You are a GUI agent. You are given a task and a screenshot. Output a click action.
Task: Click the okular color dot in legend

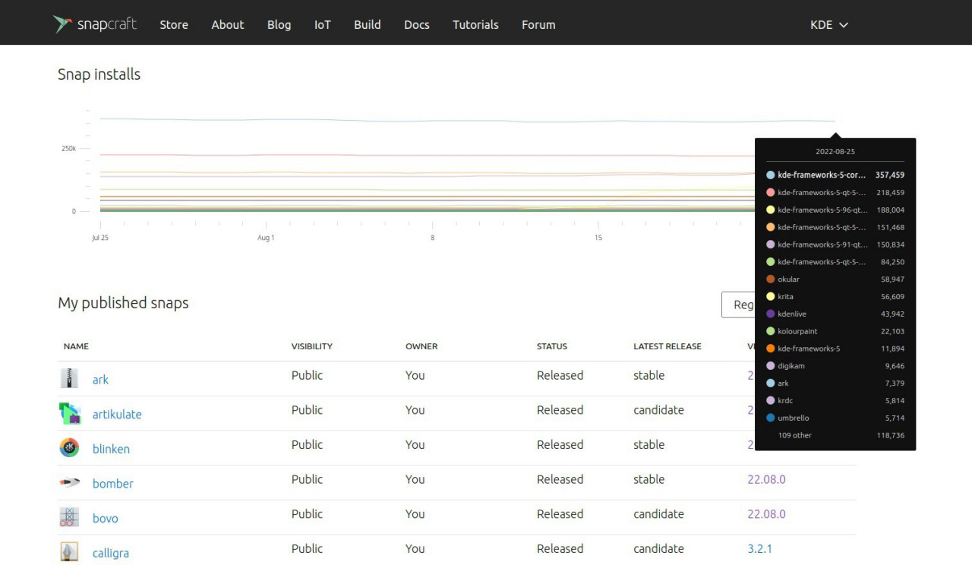pos(771,279)
